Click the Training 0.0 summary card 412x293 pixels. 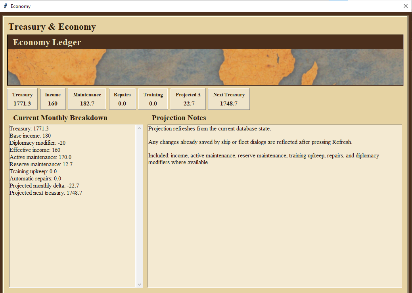point(153,99)
